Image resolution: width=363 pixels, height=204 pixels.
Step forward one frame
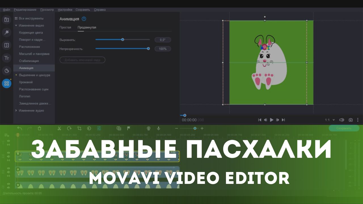pos(278,120)
